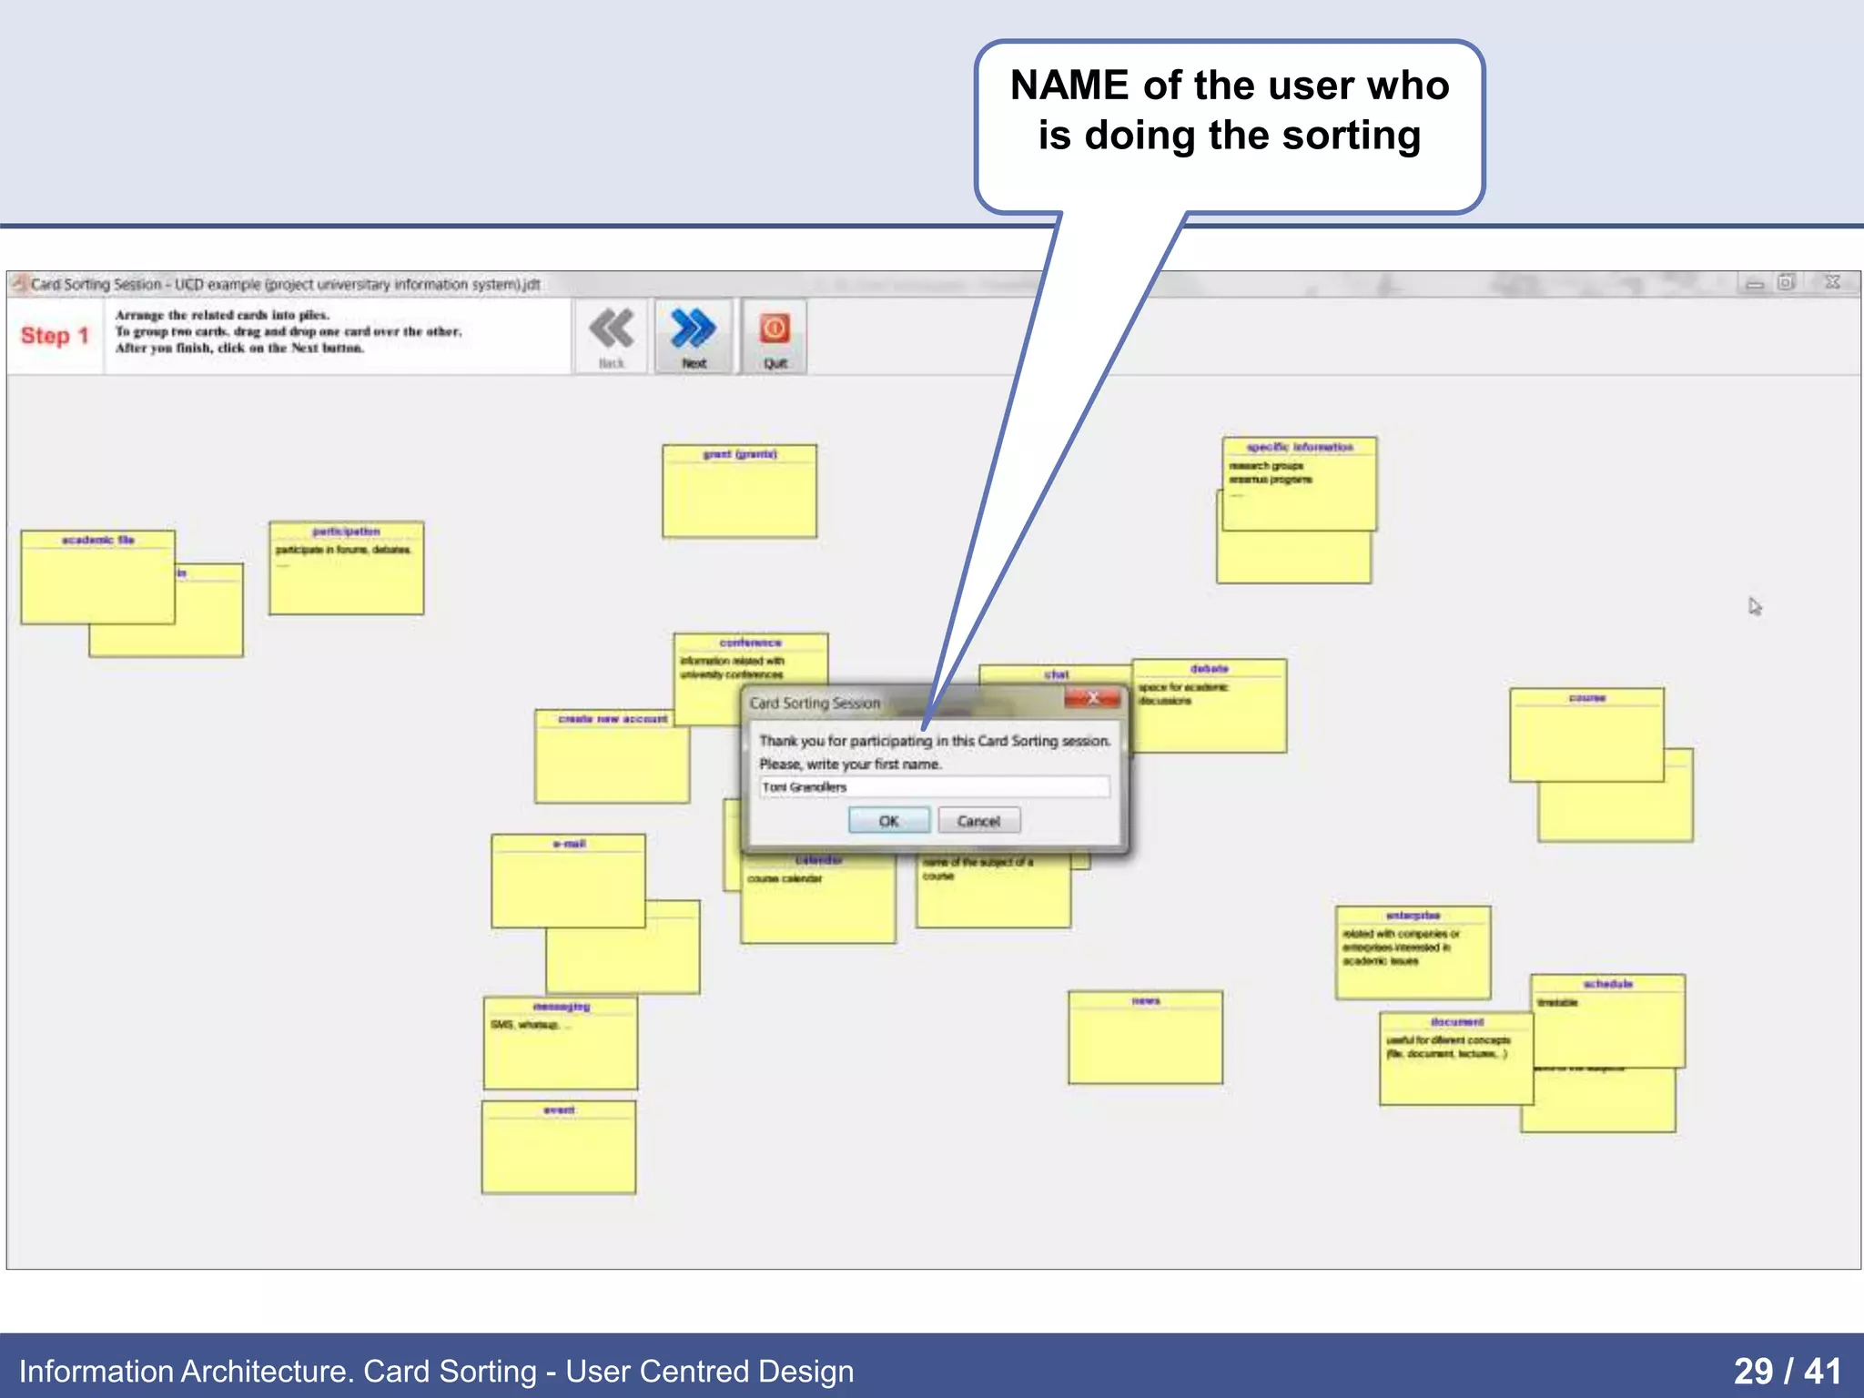Click the Back double-arrow icon
Image resolution: width=1864 pixels, height=1398 pixels.
click(x=611, y=329)
